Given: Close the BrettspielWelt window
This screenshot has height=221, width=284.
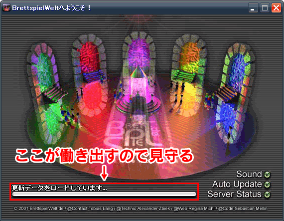Looking at the screenshot, I should pyautogui.click(x=276, y=8).
